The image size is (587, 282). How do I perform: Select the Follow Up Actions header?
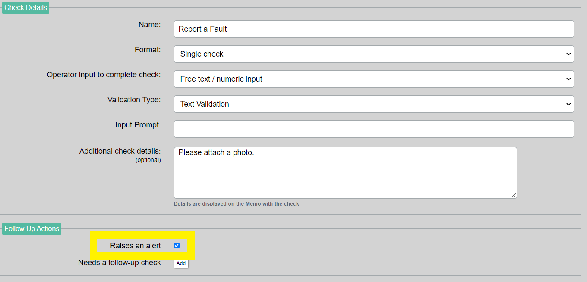(31, 228)
